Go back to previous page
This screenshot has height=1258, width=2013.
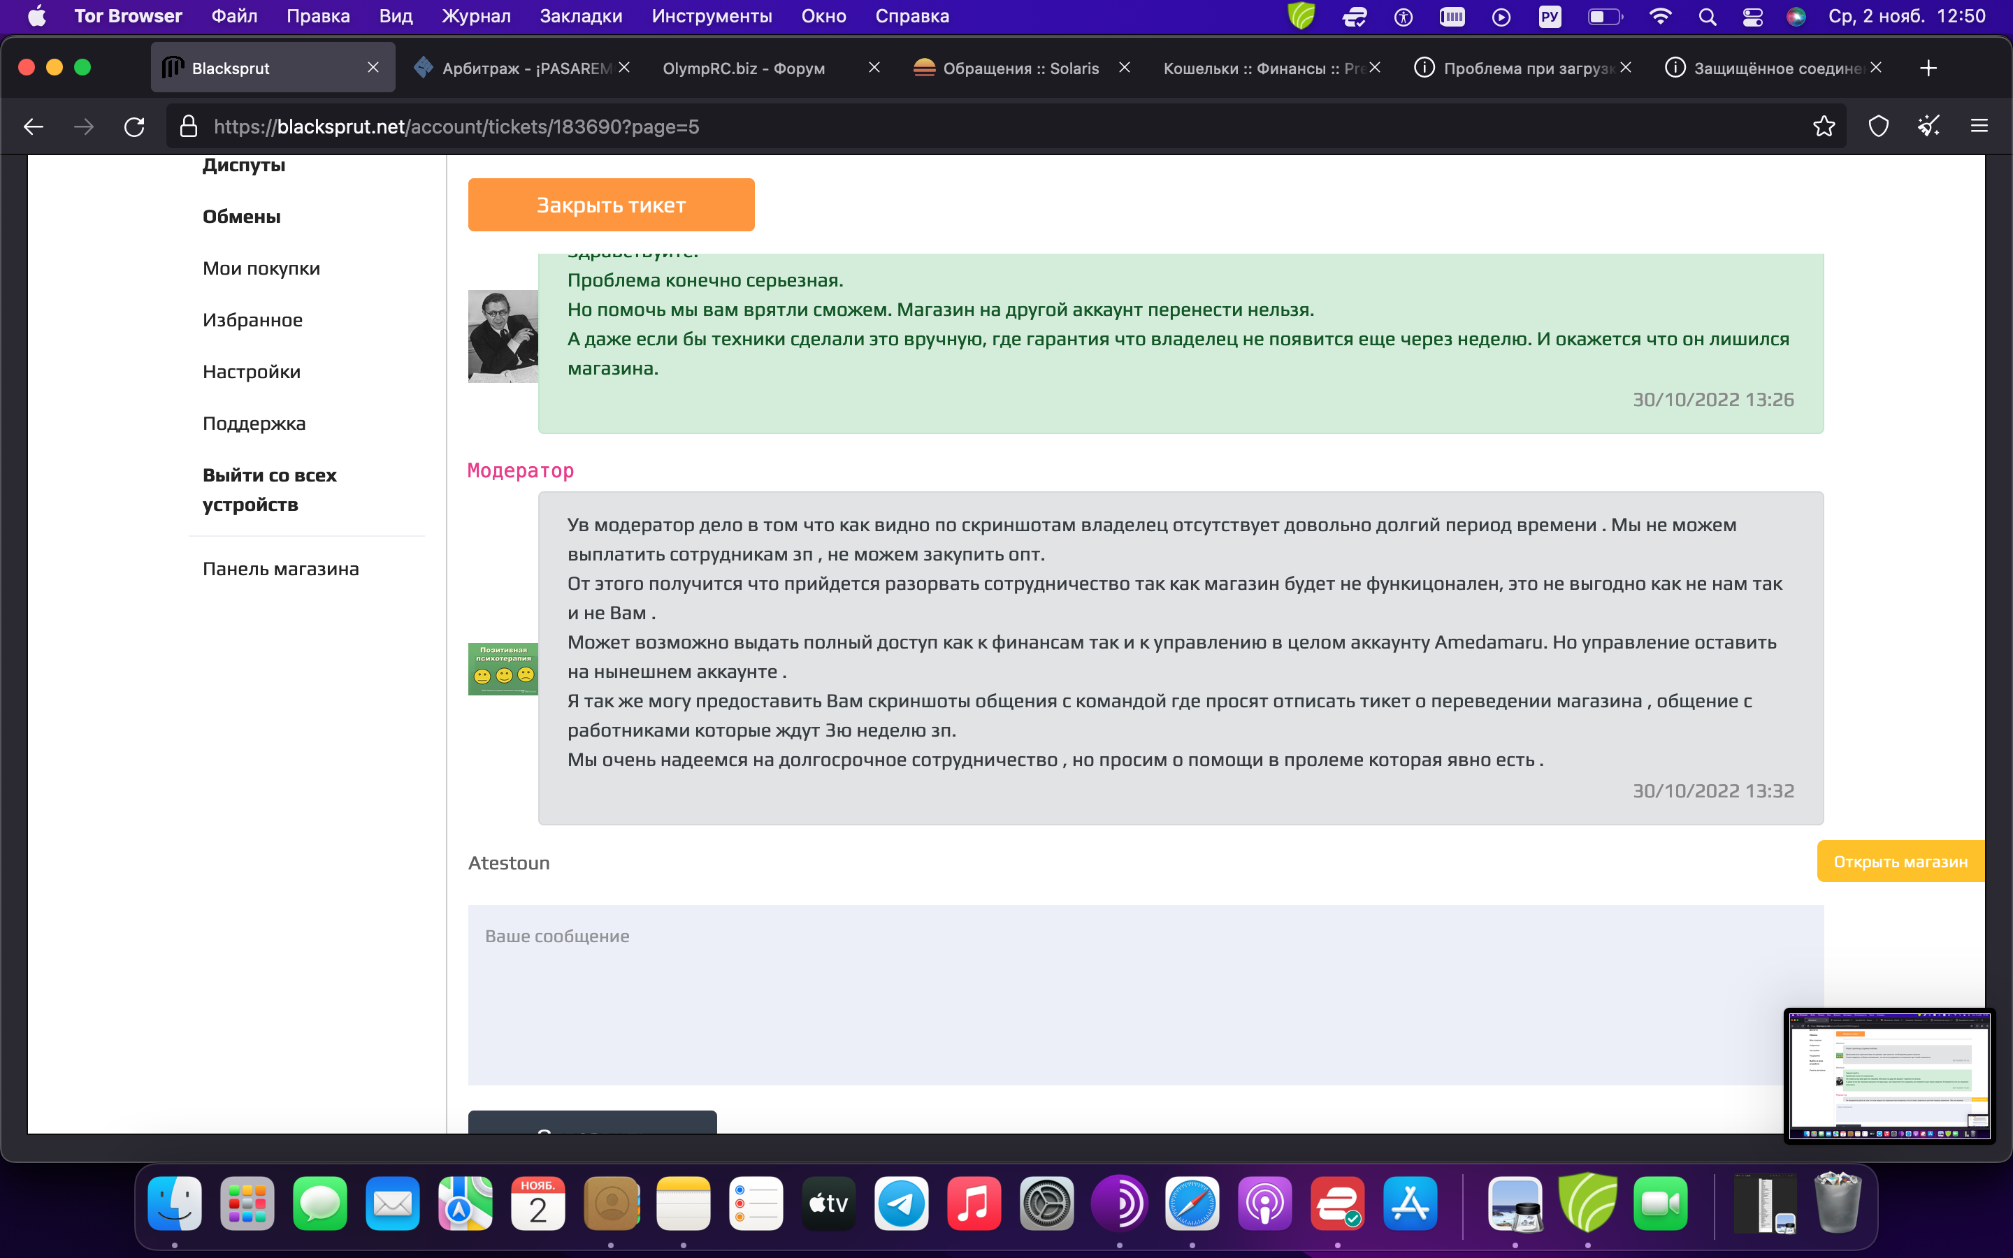coord(34,126)
